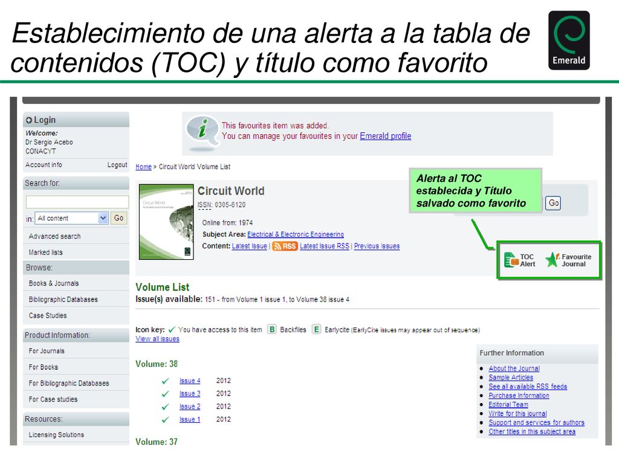
Task: Click the icon key access checkmark
Action: coord(172,330)
